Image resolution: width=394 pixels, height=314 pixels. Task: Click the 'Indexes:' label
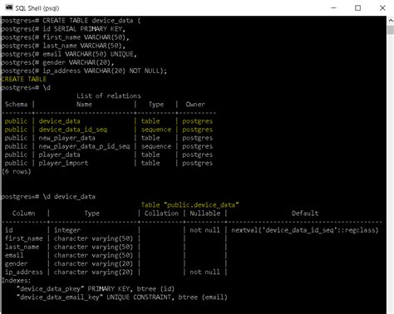[17, 280]
